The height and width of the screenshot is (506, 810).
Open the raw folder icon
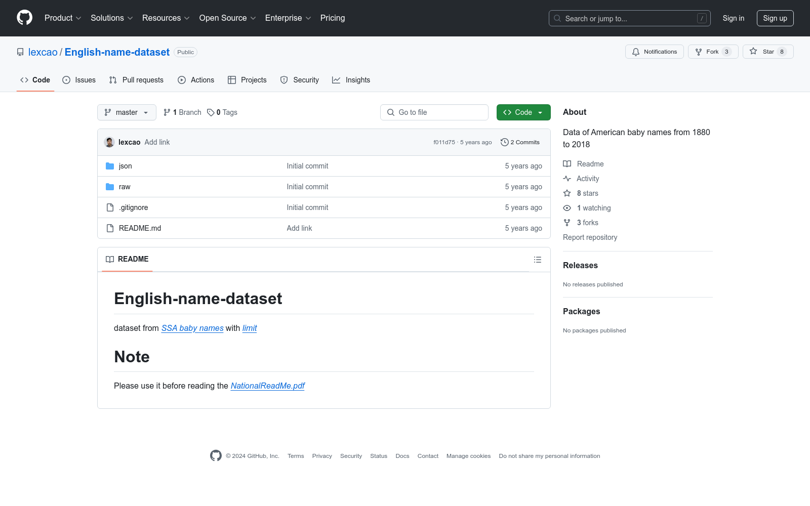[x=110, y=187]
